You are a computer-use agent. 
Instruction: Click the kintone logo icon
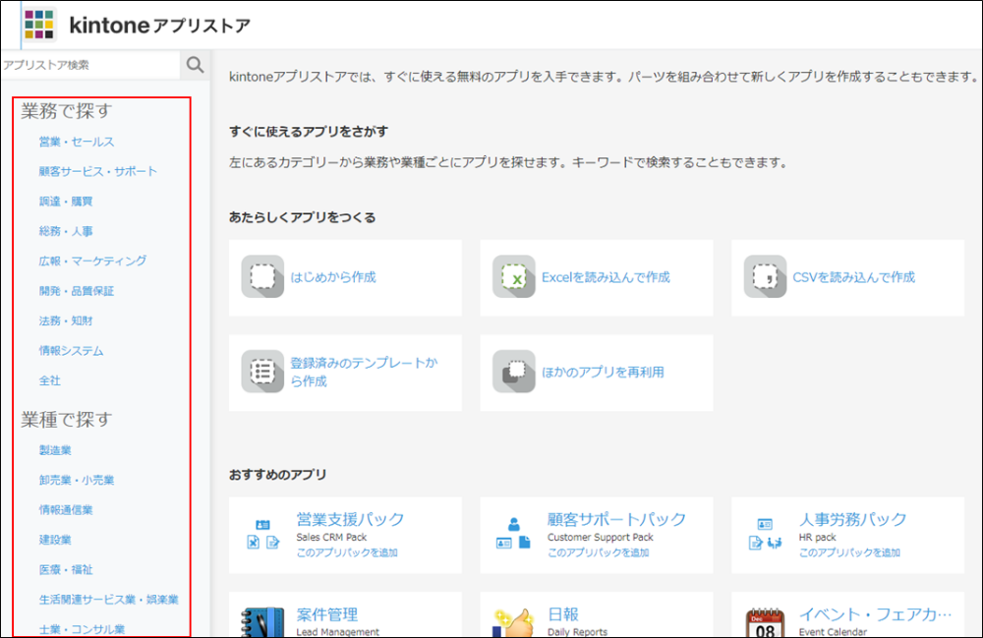pos(39,25)
